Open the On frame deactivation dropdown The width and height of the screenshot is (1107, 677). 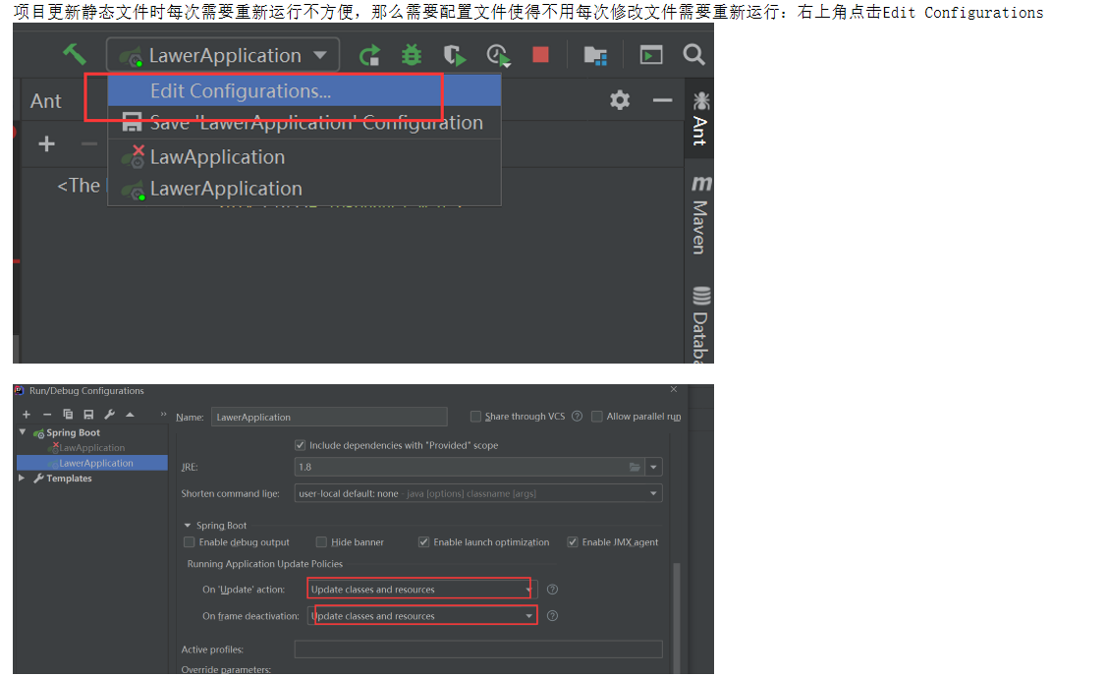pyautogui.click(x=422, y=615)
